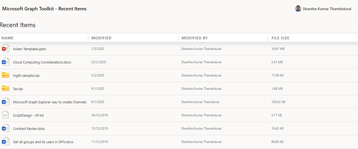Image resolution: width=358 pixels, height=149 pixels.
Task: Click the signed-in name Shantha Kumar Thambidurai in header
Action: coord(327,9)
